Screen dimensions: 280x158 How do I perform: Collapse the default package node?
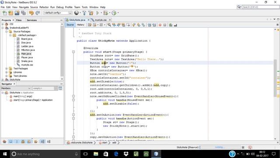tap(10, 35)
